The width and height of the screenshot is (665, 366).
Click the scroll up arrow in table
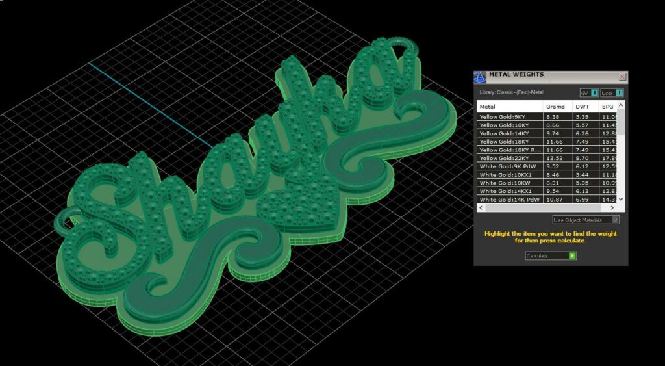[x=621, y=105]
